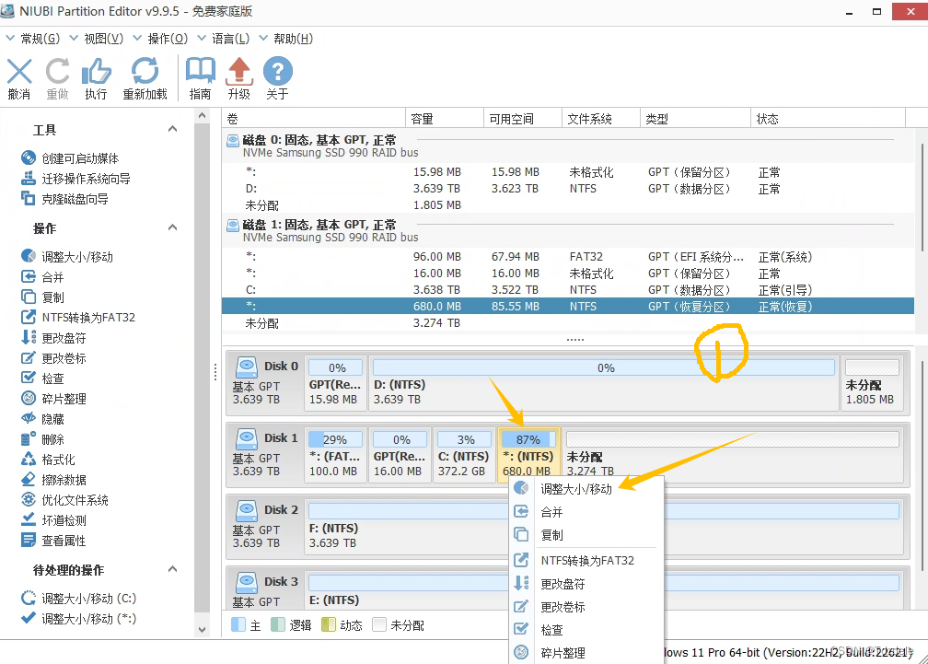
Task: Click 碎片整理 in the sidebar operations
Action: point(53,398)
